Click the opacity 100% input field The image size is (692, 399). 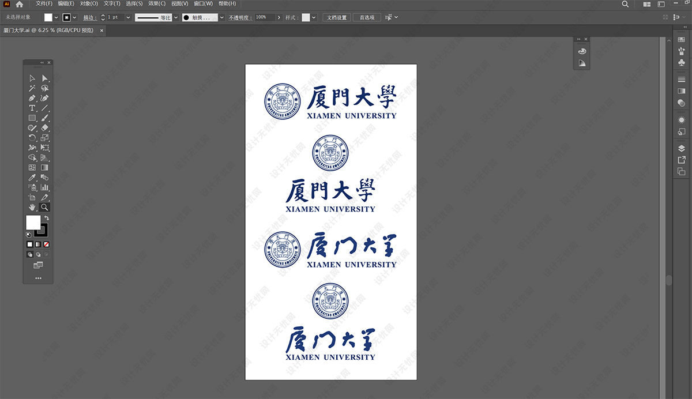click(265, 17)
